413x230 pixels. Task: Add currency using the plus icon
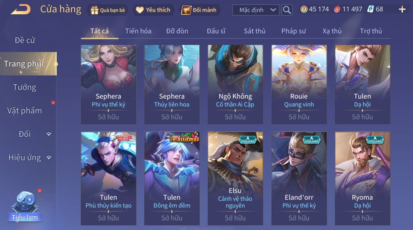(x=402, y=10)
